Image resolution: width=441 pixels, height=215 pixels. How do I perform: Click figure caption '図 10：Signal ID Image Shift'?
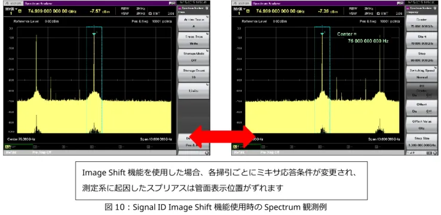215,208
